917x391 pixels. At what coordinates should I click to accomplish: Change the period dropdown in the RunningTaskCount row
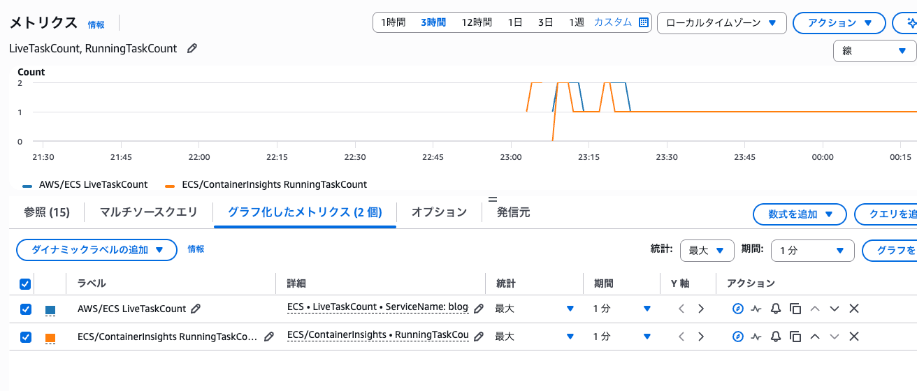click(x=622, y=337)
